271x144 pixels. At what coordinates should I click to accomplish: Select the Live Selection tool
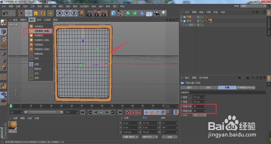(21, 13)
